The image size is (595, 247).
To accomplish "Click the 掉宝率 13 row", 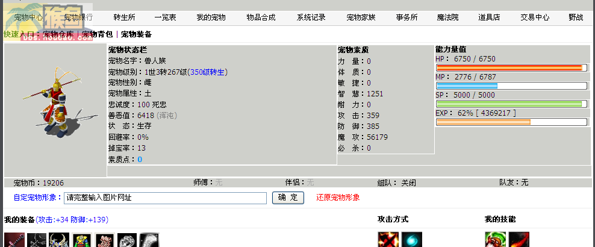I will 127,148.
